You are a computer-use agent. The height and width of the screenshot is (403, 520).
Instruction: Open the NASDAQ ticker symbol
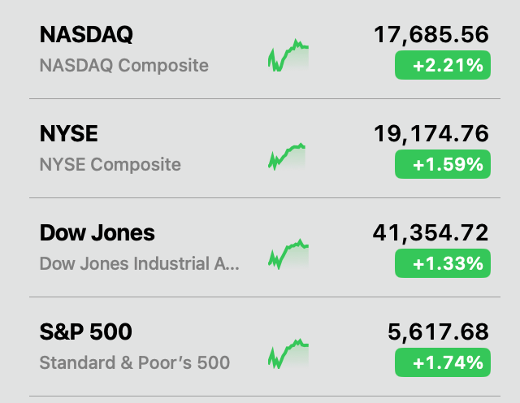pos(86,35)
